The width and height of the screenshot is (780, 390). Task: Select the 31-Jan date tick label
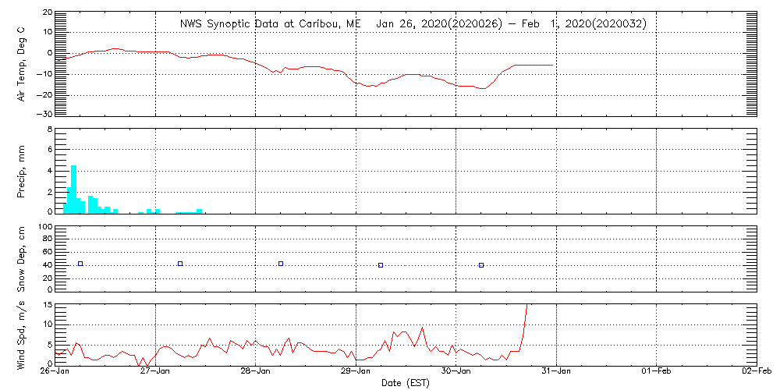[556, 372]
